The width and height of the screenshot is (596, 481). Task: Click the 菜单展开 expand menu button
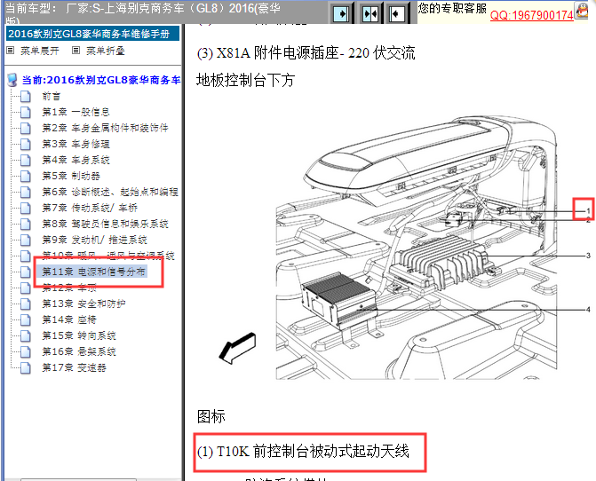(40, 51)
